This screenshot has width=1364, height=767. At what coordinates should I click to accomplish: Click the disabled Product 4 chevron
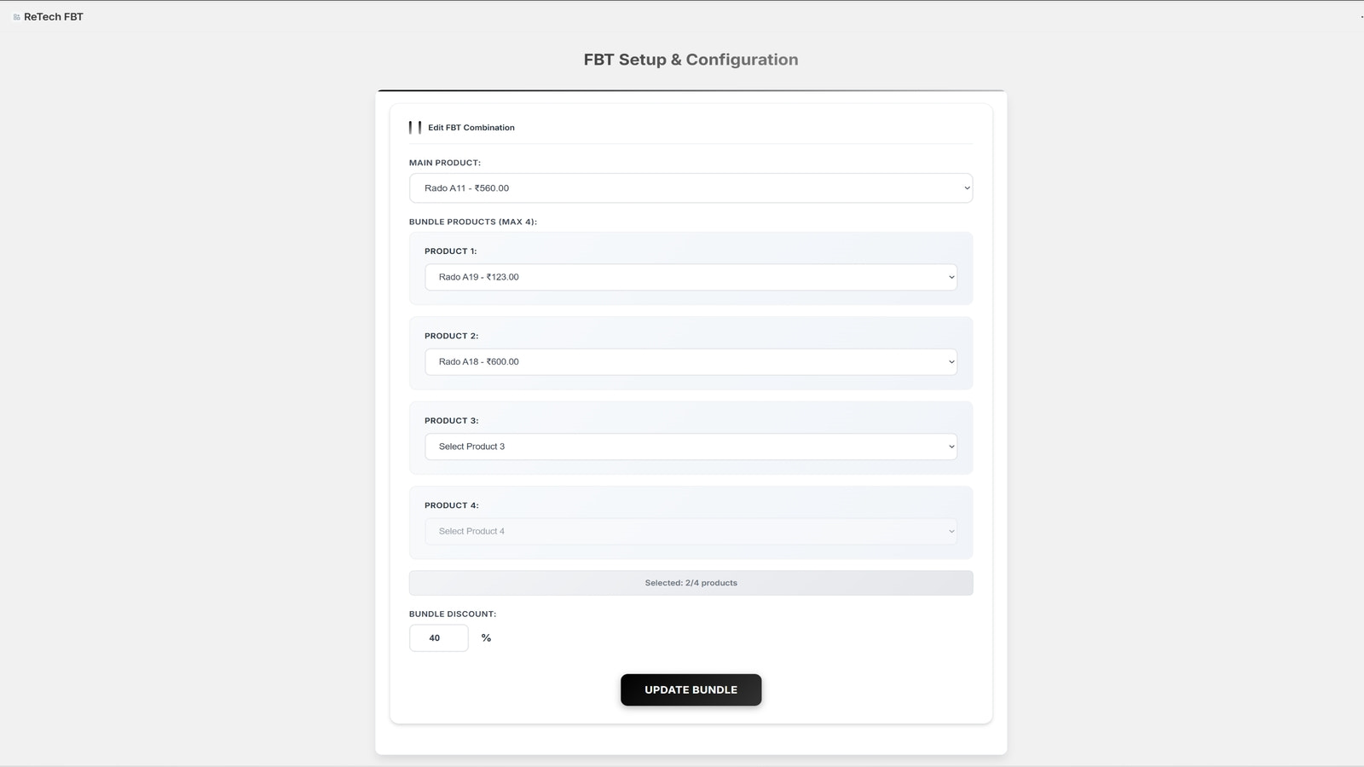[951, 532]
